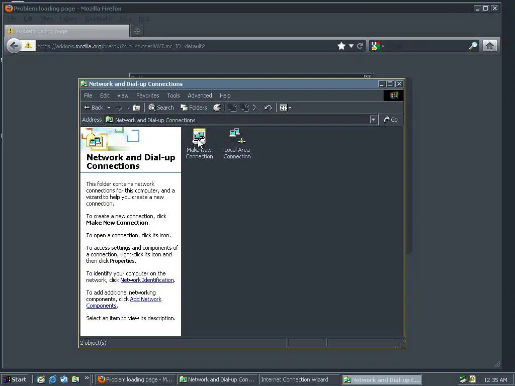
Task: Open the Start menu
Action: tap(15, 379)
